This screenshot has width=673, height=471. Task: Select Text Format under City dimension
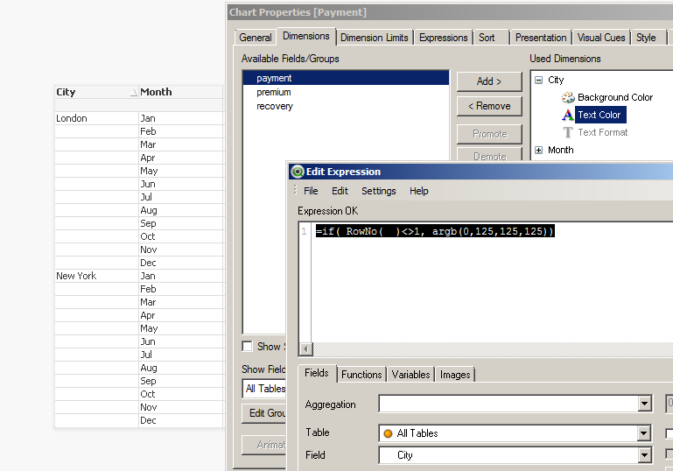click(x=603, y=132)
